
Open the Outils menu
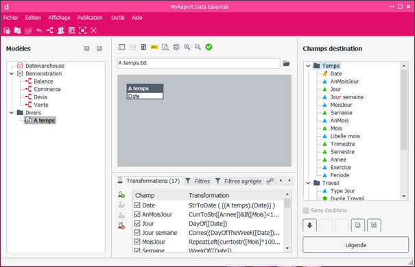click(118, 18)
